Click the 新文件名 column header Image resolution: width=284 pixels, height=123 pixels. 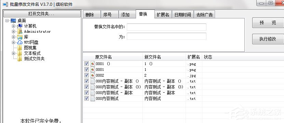[164, 57]
